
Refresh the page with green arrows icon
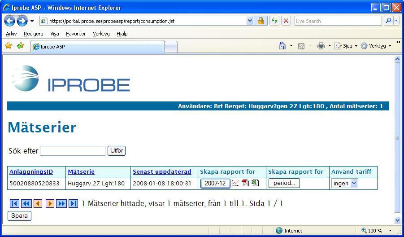point(274,21)
